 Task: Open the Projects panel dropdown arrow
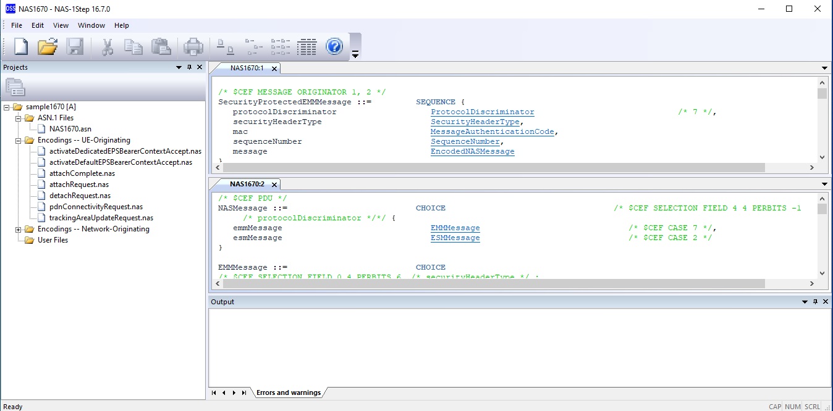(x=180, y=67)
